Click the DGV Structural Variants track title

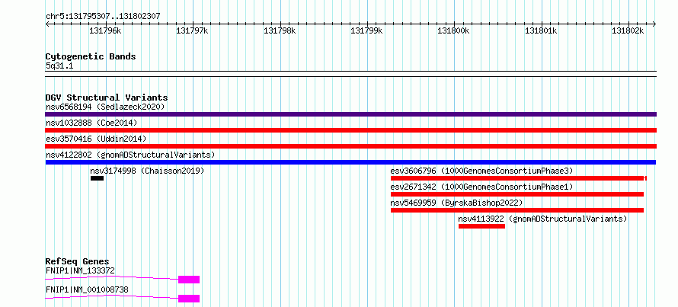click(x=107, y=98)
